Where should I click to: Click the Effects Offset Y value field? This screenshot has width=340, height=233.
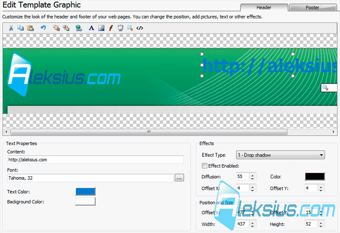(312, 188)
